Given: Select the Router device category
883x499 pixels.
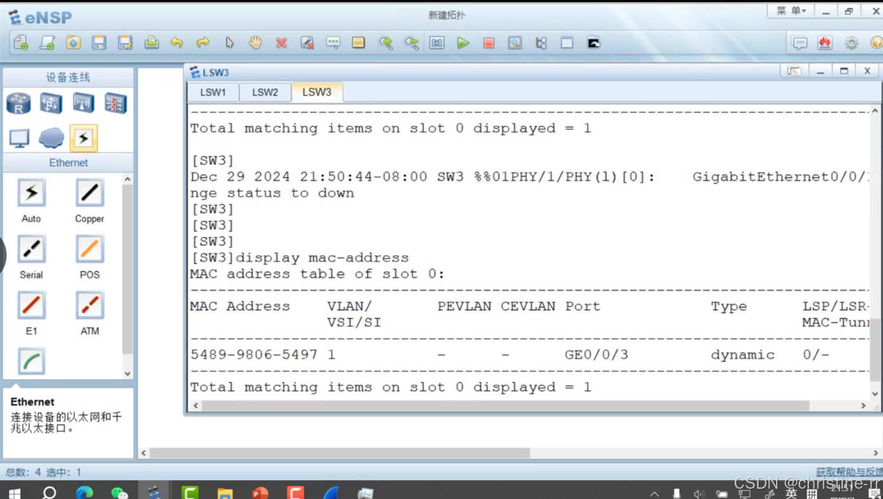Looking at the screenshot, I should tap(19, 104).
